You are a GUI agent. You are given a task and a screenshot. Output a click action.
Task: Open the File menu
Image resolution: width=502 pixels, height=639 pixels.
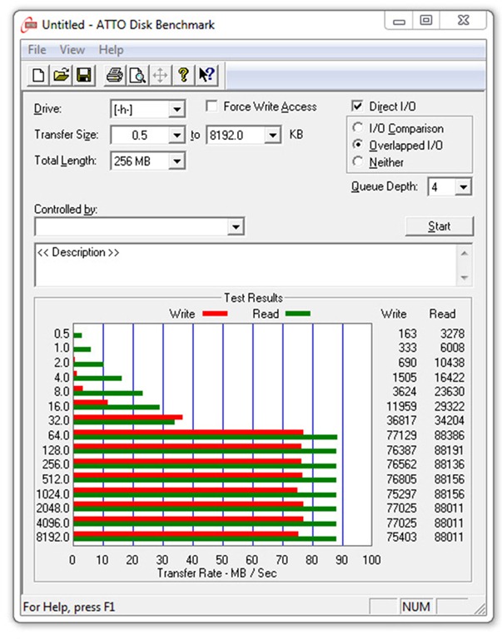[x=37, y=50]
